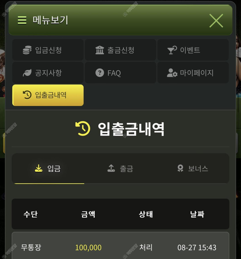The height and width of the screenshot is (259, 241).
Task: Click the coin stack icon for 입금신청
Action: pos(27,50)
